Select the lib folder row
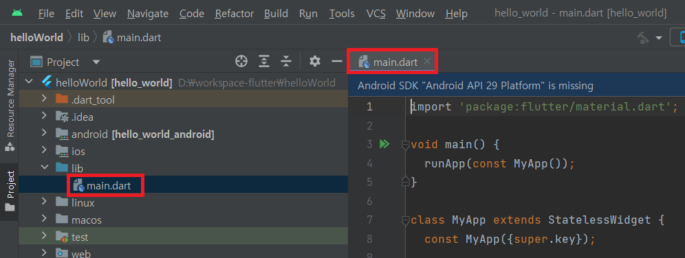The image size is (685, 258). (184, 168)
